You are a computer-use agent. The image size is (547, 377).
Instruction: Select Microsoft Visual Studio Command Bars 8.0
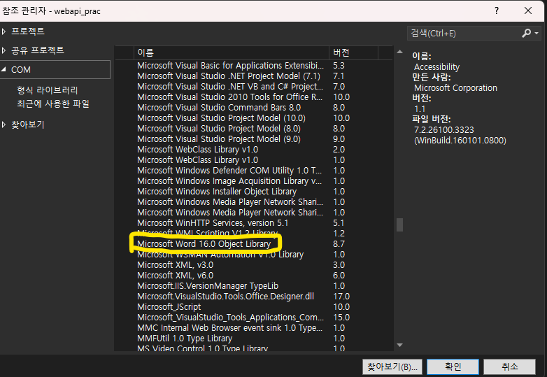coord(254,108)
